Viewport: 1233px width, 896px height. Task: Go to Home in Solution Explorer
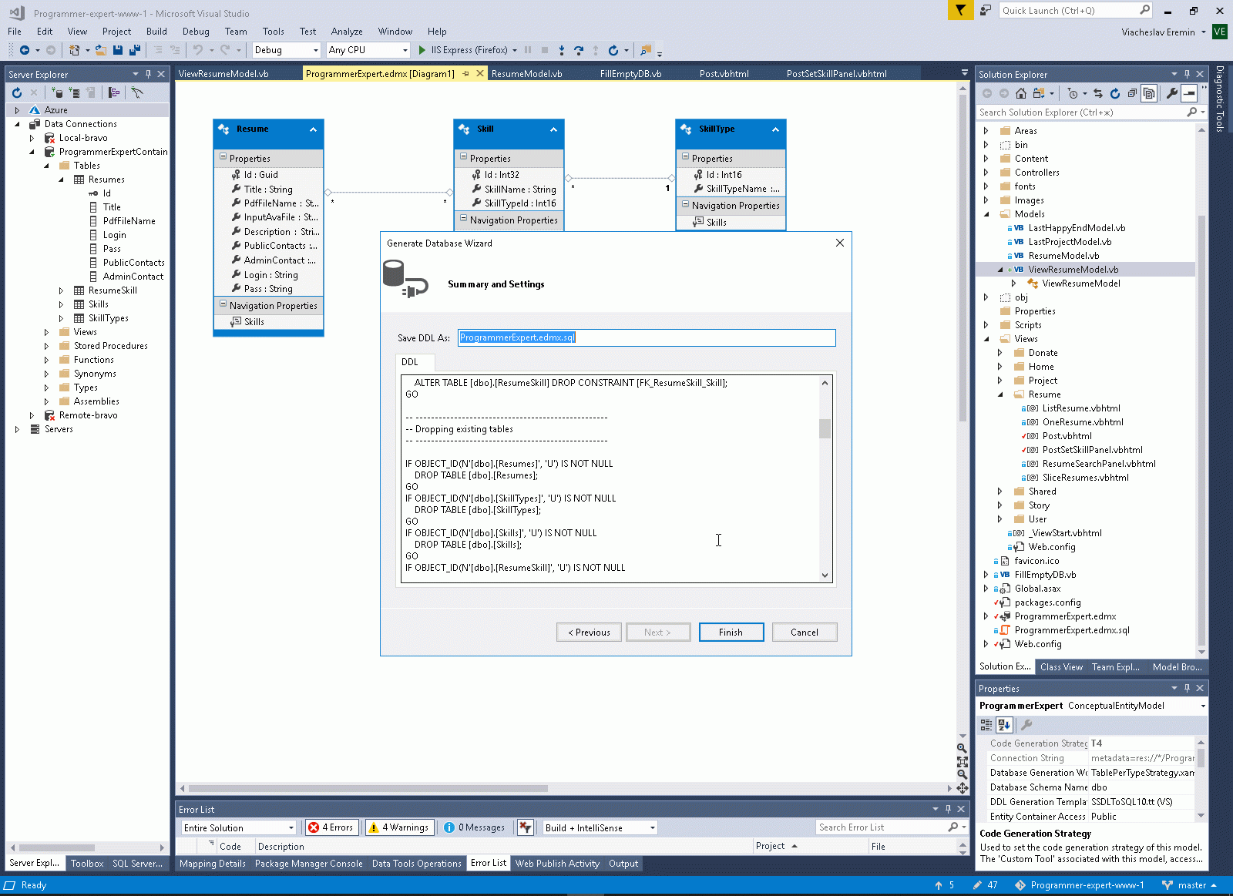[1021, 93]
